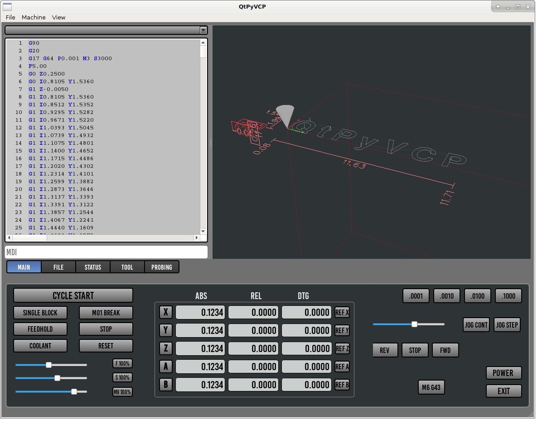Screen dimensions: 547x424
Task: Click G-code scrollbar down arrow
Action: 203,231
